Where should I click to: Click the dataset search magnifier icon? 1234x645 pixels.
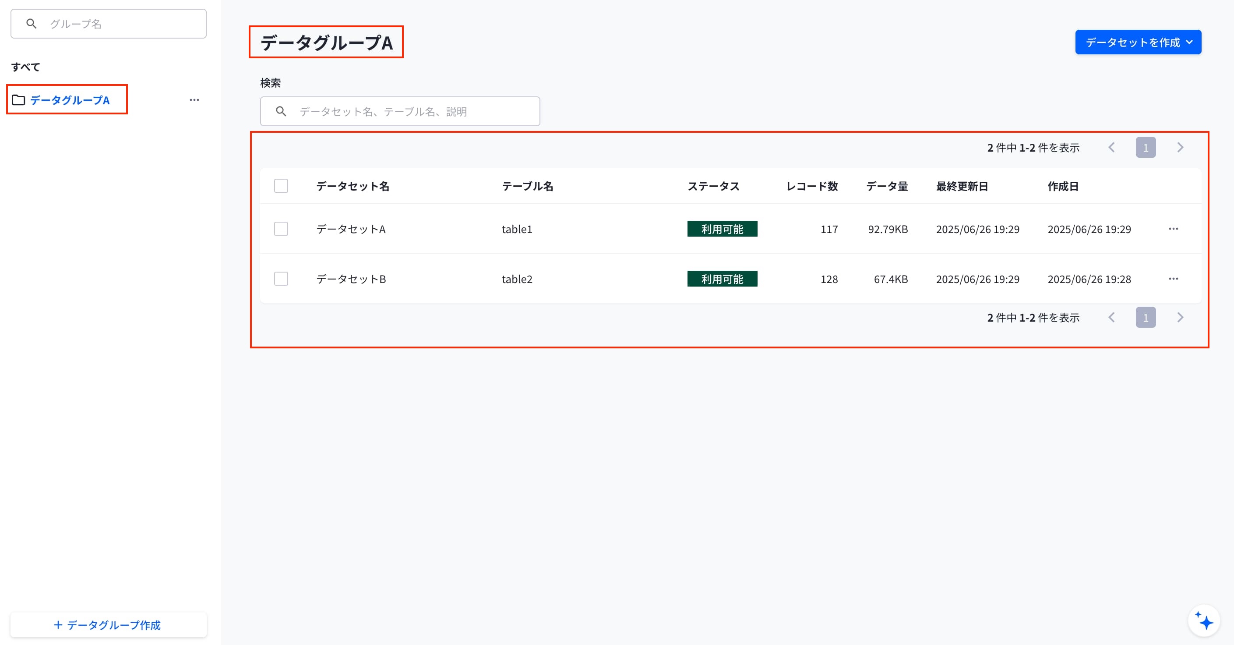point(281,111)
